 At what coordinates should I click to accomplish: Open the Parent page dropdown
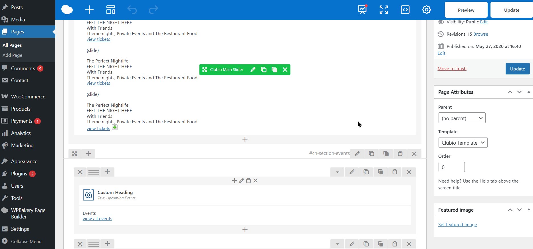click(462, 118)
